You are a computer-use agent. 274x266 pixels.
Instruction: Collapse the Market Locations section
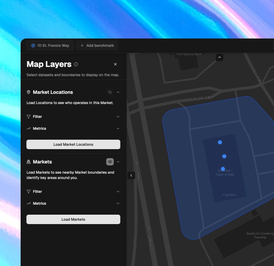pos(118,92)
